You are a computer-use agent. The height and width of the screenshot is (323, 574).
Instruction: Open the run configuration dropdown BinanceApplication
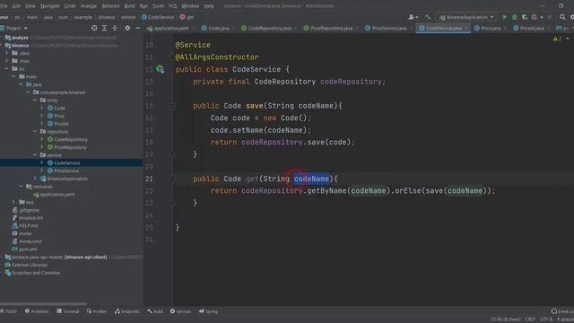[x=466, y=17]
